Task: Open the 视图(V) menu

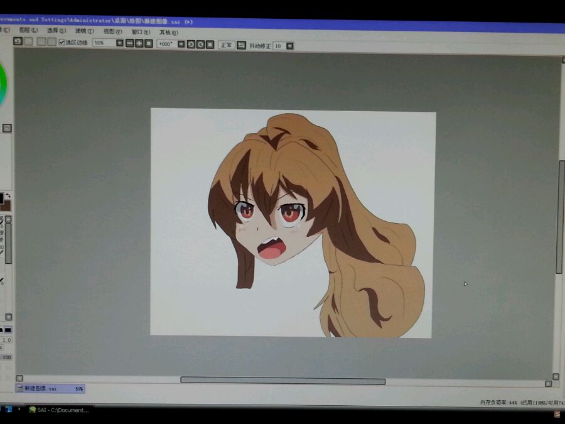Action: [x=113, y=32]
